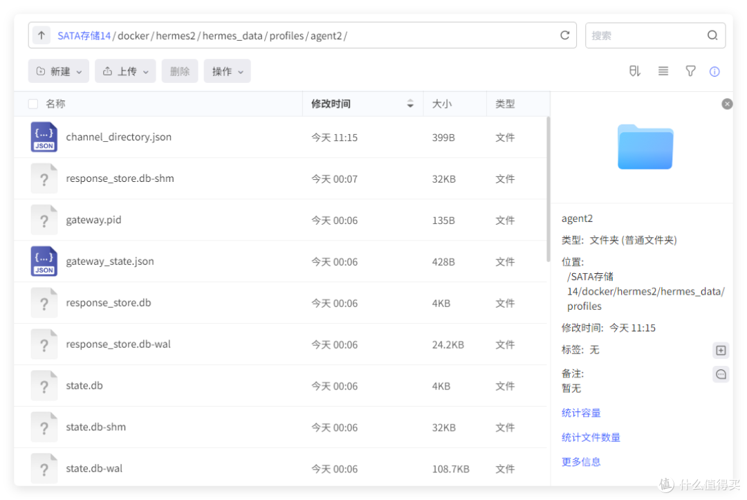Click the 108.7KB size cell

click(x=451, y=469)
